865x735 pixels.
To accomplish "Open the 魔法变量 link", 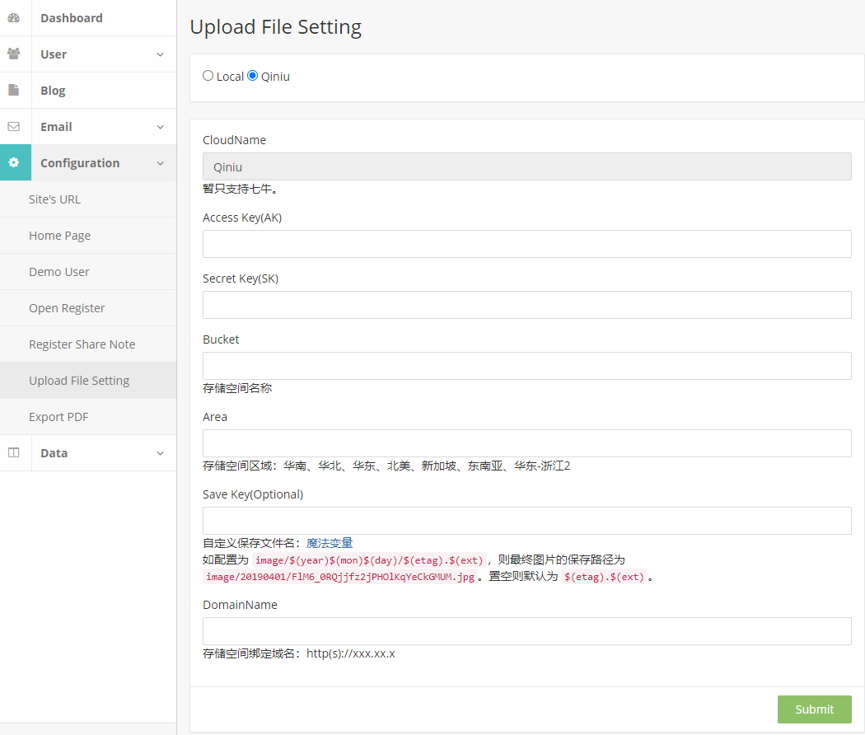I will [330, 543].
